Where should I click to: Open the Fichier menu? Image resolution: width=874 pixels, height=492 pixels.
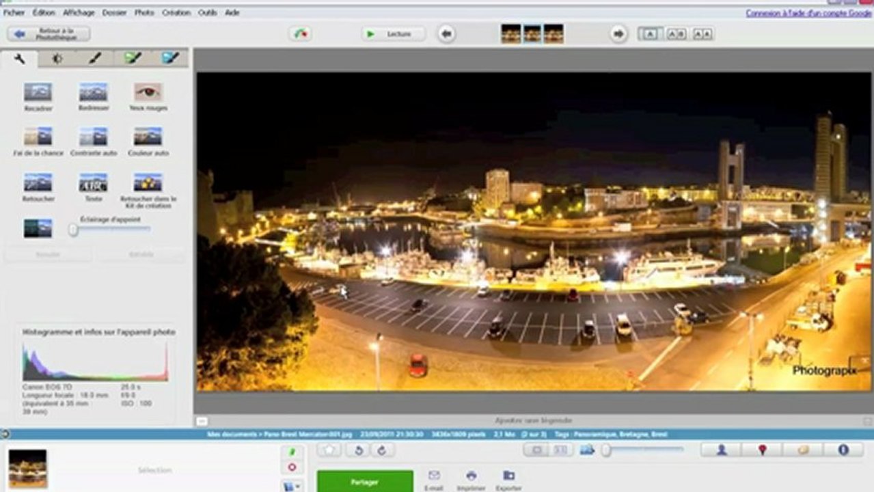click(x=14, y=12)
